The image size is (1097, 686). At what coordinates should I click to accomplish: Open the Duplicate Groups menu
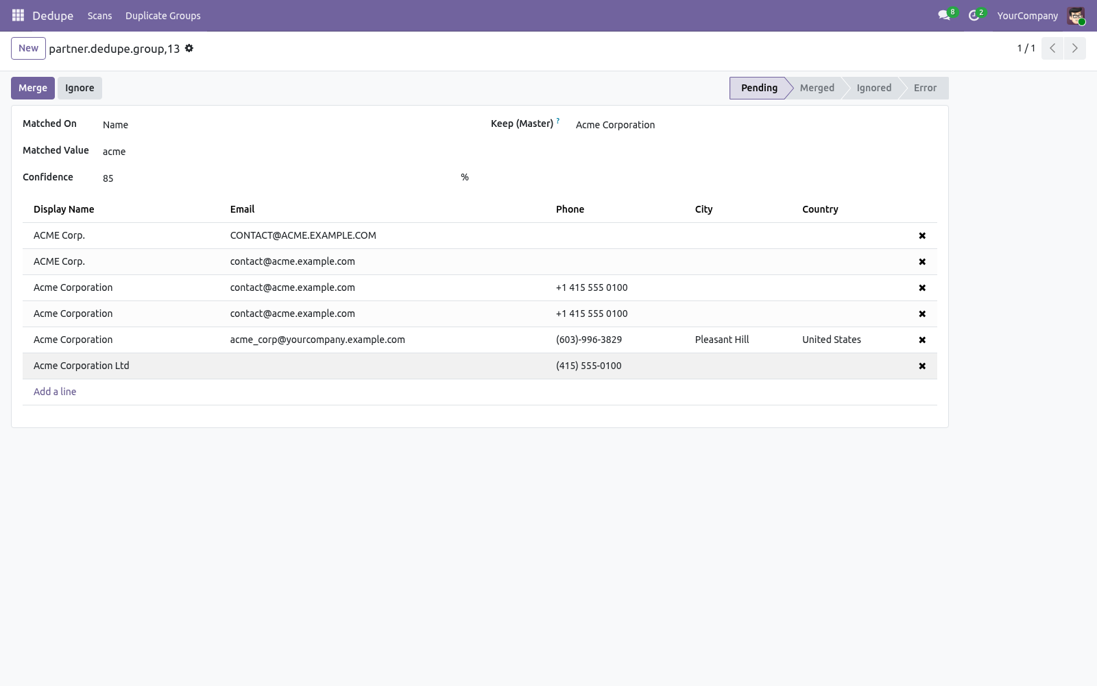[x=162, y=15]
